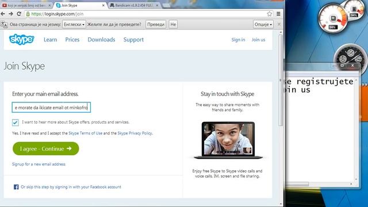
Task: Click the 'Stay in touch with Skype' text
Action: [228, 94]
